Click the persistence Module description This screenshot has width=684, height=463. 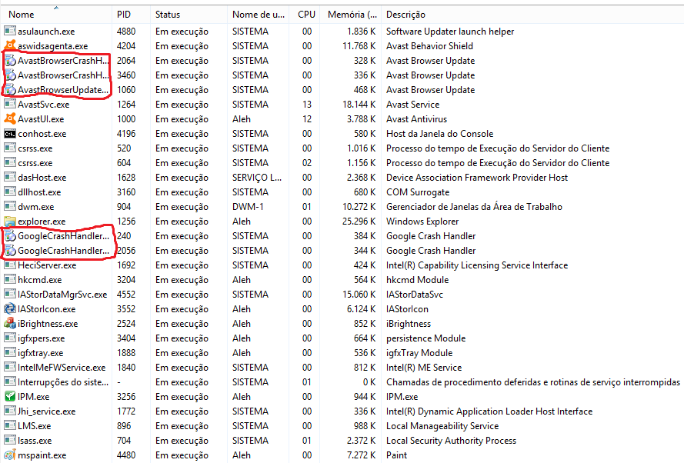pyautogui.click(x=425, y=338)
